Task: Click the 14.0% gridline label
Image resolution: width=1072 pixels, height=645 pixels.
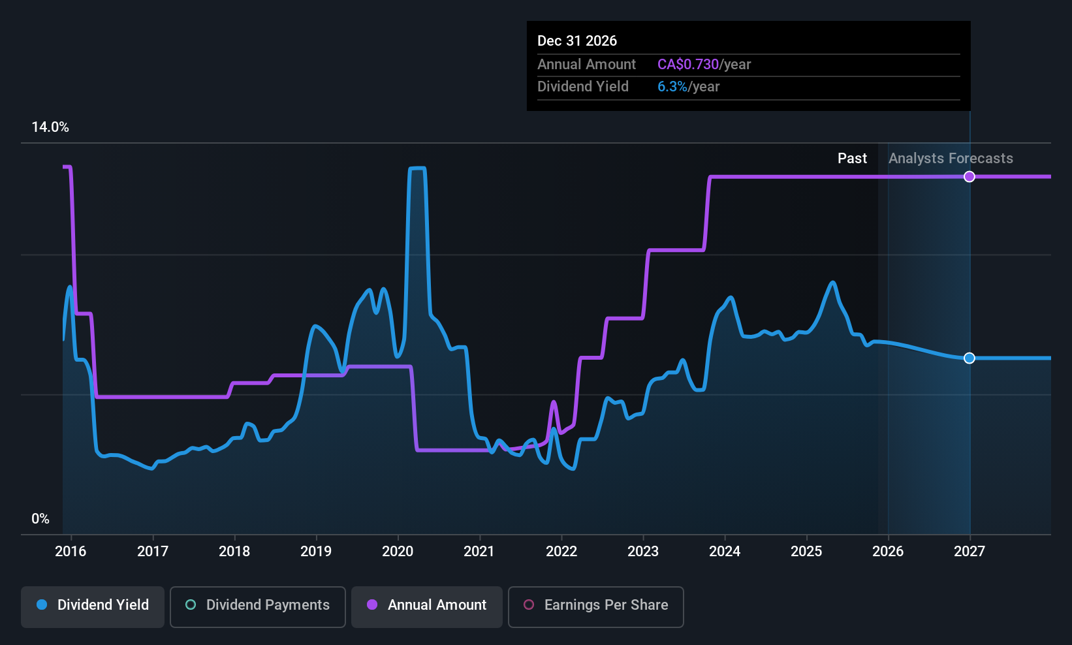Action: coord(50,127)
